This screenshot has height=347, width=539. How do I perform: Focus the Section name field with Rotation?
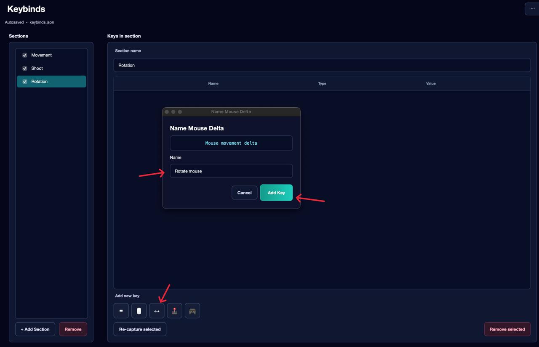tap(322, 65)
